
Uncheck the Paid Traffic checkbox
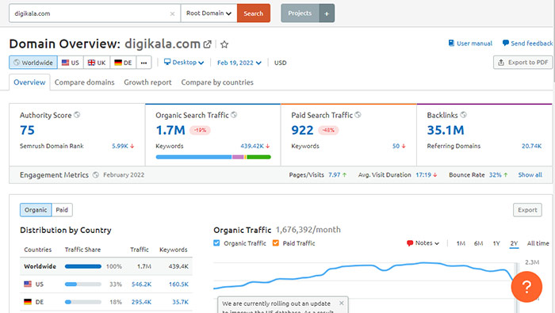click(276, 243)
